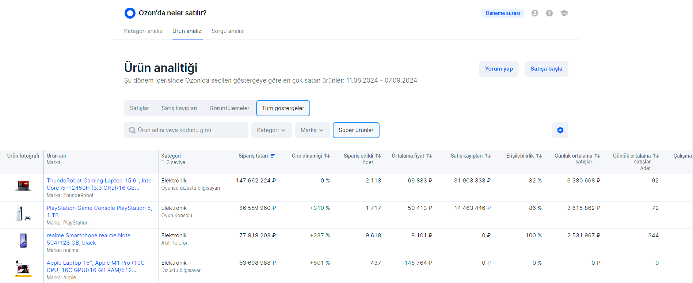The width and height of the screenshot is (693, 283).
Task: Expand the Marka dropdown
Action: [312, 130]
